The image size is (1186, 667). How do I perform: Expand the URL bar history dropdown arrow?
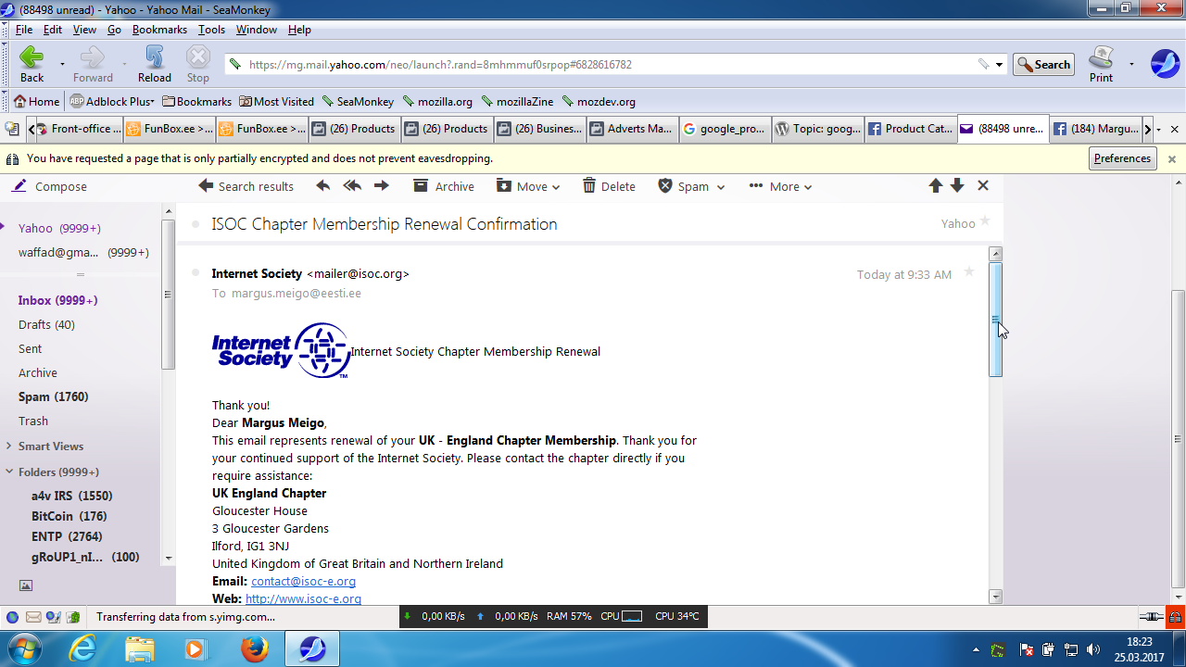[x=999, y=65]
